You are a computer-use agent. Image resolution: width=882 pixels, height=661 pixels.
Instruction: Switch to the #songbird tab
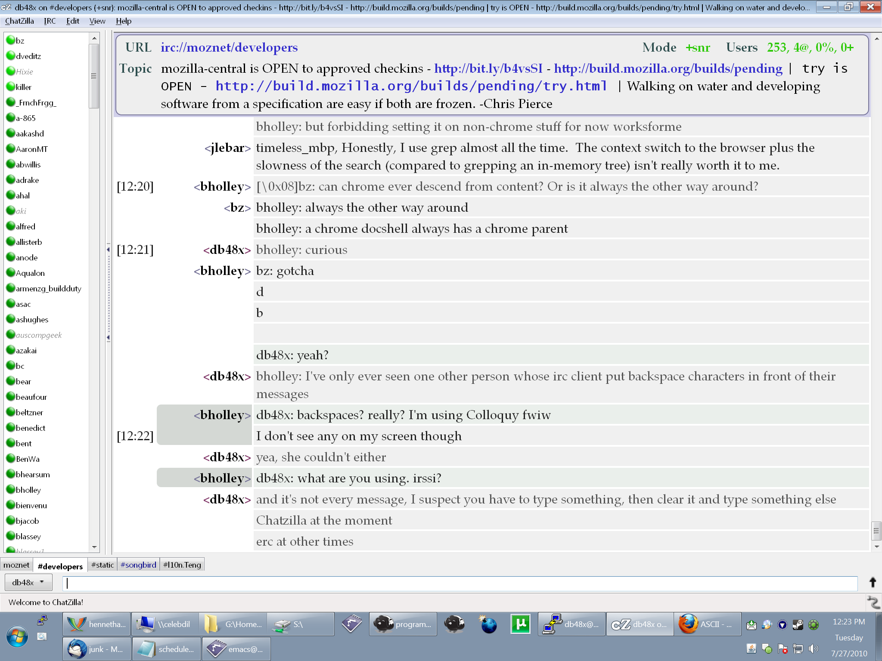coord(138,565)
